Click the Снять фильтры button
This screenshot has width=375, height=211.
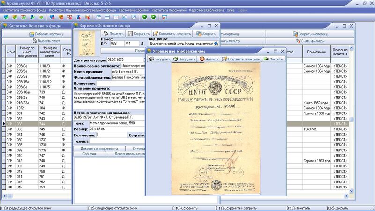310,41
